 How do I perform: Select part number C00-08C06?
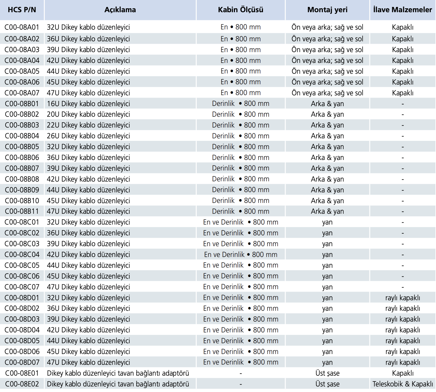(x=22, y=276)
